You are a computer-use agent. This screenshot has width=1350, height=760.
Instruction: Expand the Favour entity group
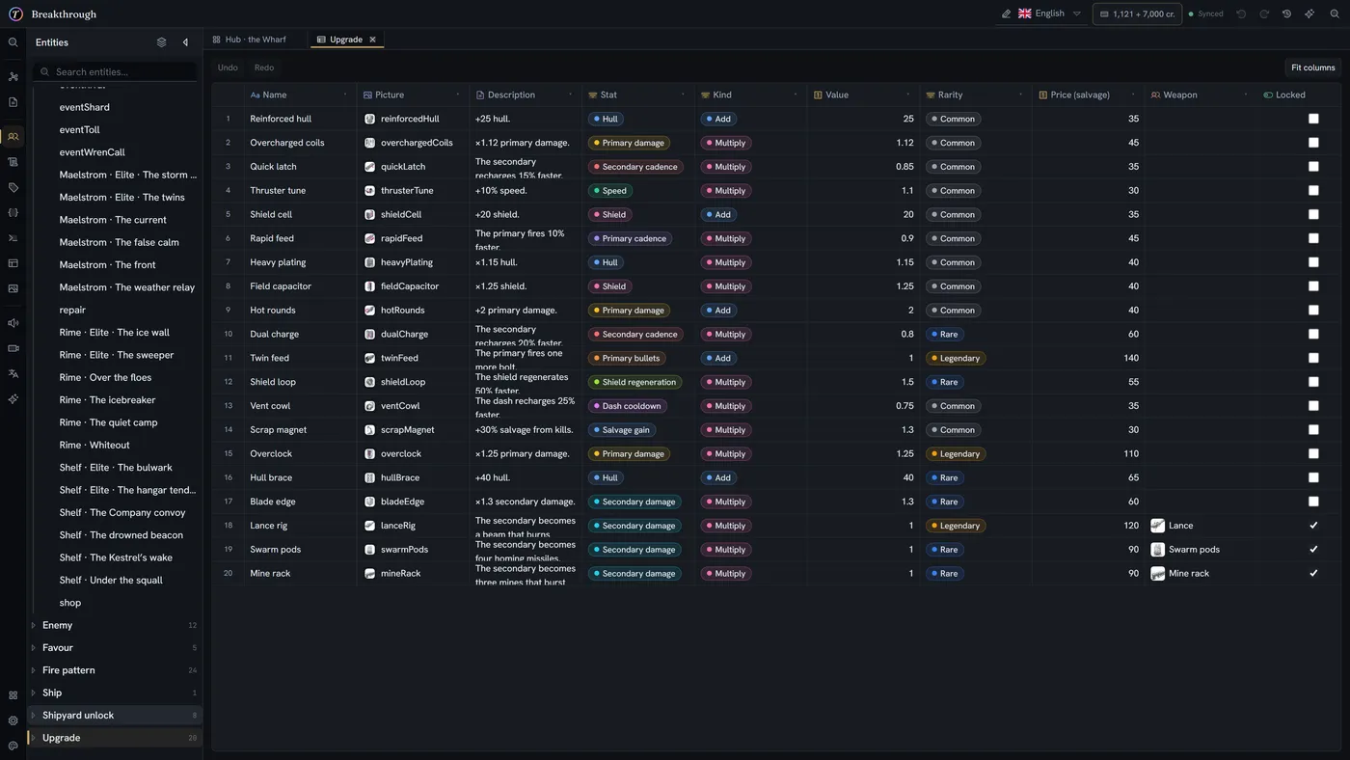coord(33,648)
